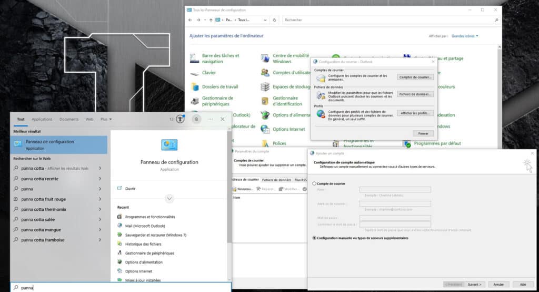Select the panna cotta fruit rouge suggestion
The width and height of the screenshot is (539, 292).
(58, 199)
